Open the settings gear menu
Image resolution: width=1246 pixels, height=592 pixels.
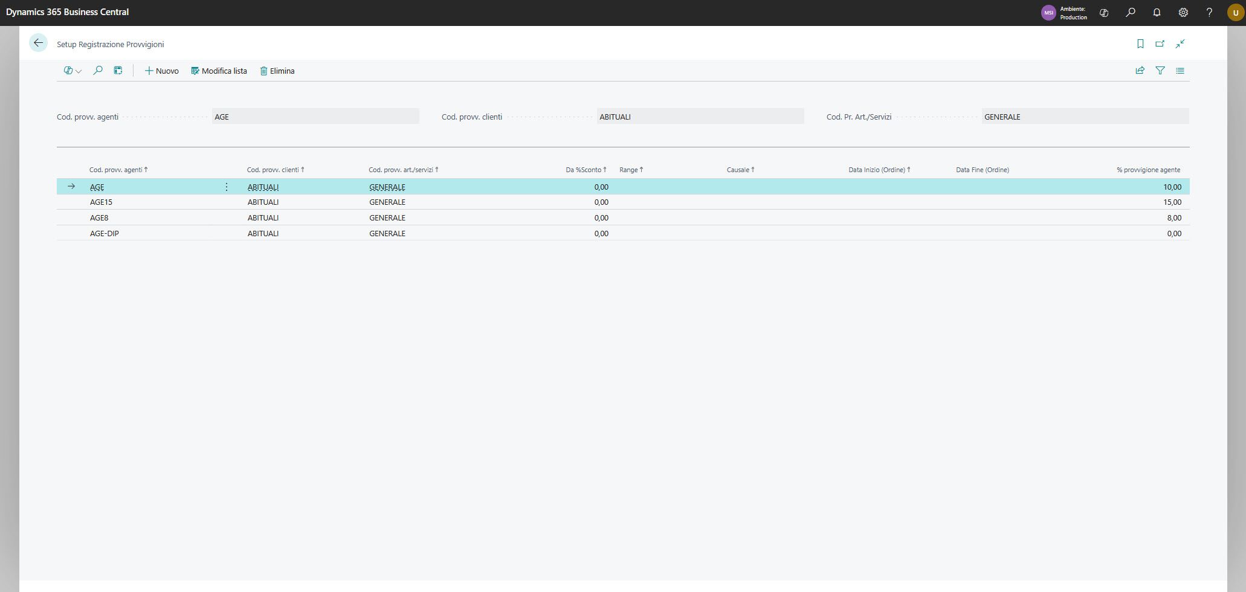point(1183,12)
